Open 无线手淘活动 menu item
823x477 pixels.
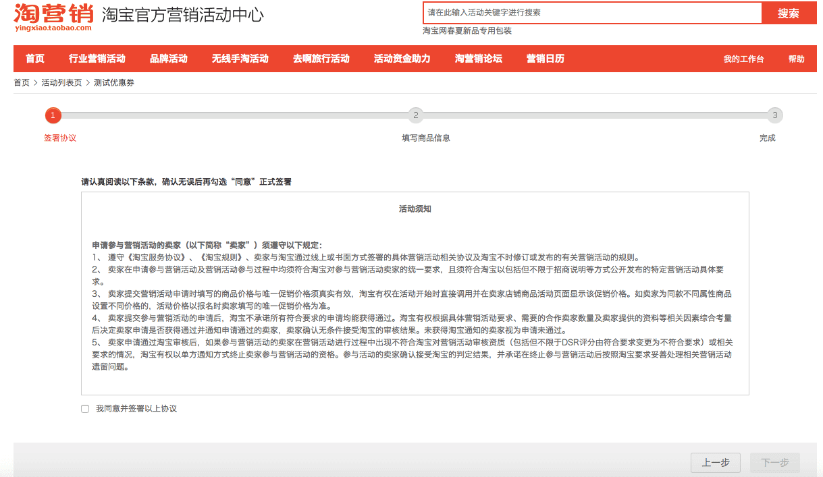point(240,59)
